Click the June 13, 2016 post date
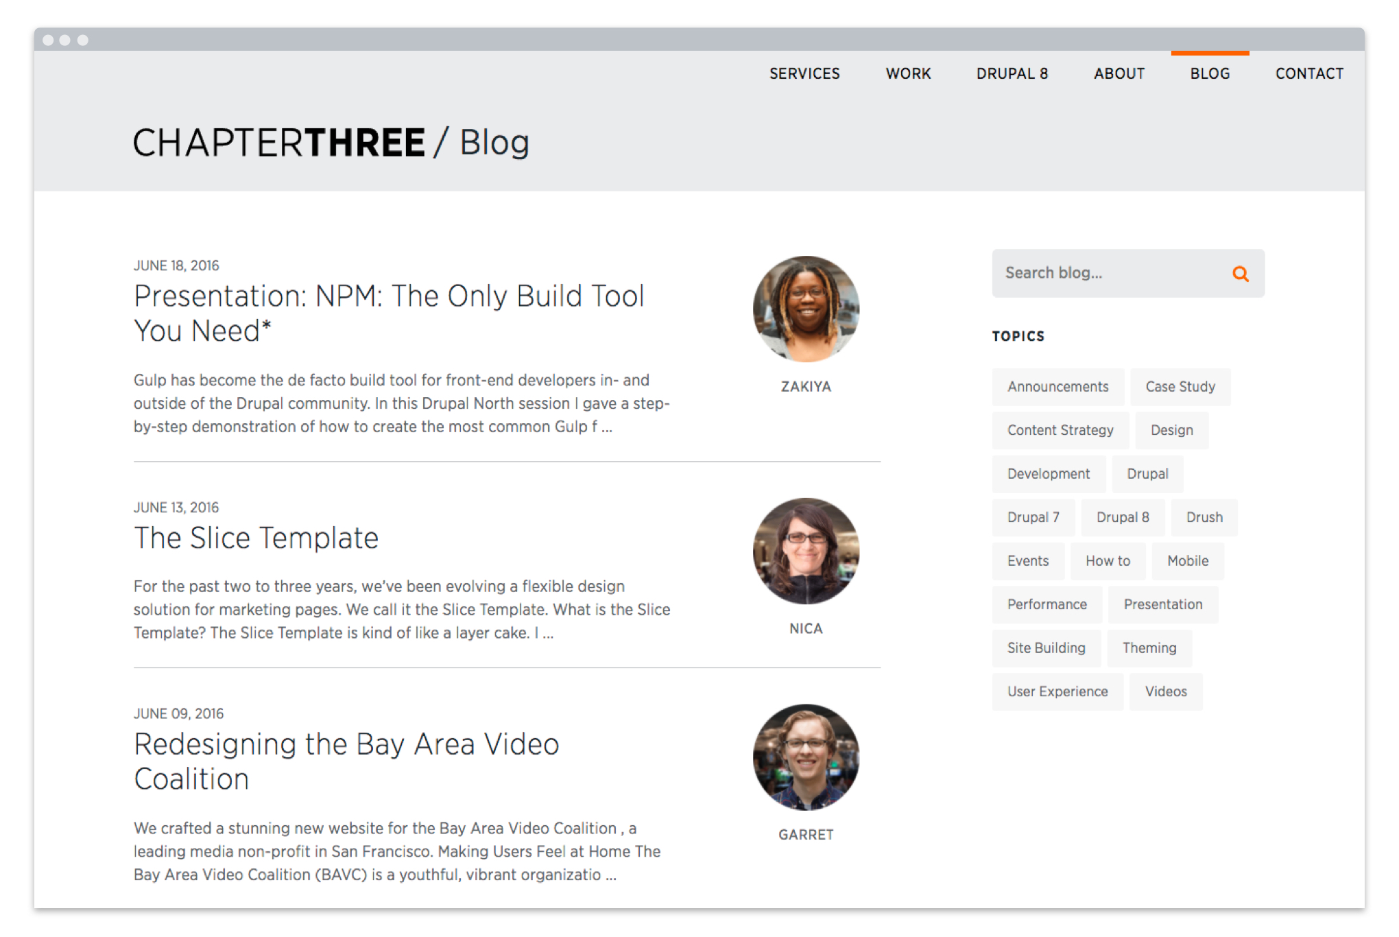Image resolution: width=1399 pixels, height=937 pixels. coord(176,508)
